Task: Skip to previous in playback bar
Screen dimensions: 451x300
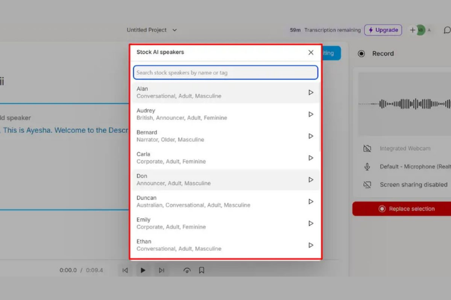Action: 125,270
